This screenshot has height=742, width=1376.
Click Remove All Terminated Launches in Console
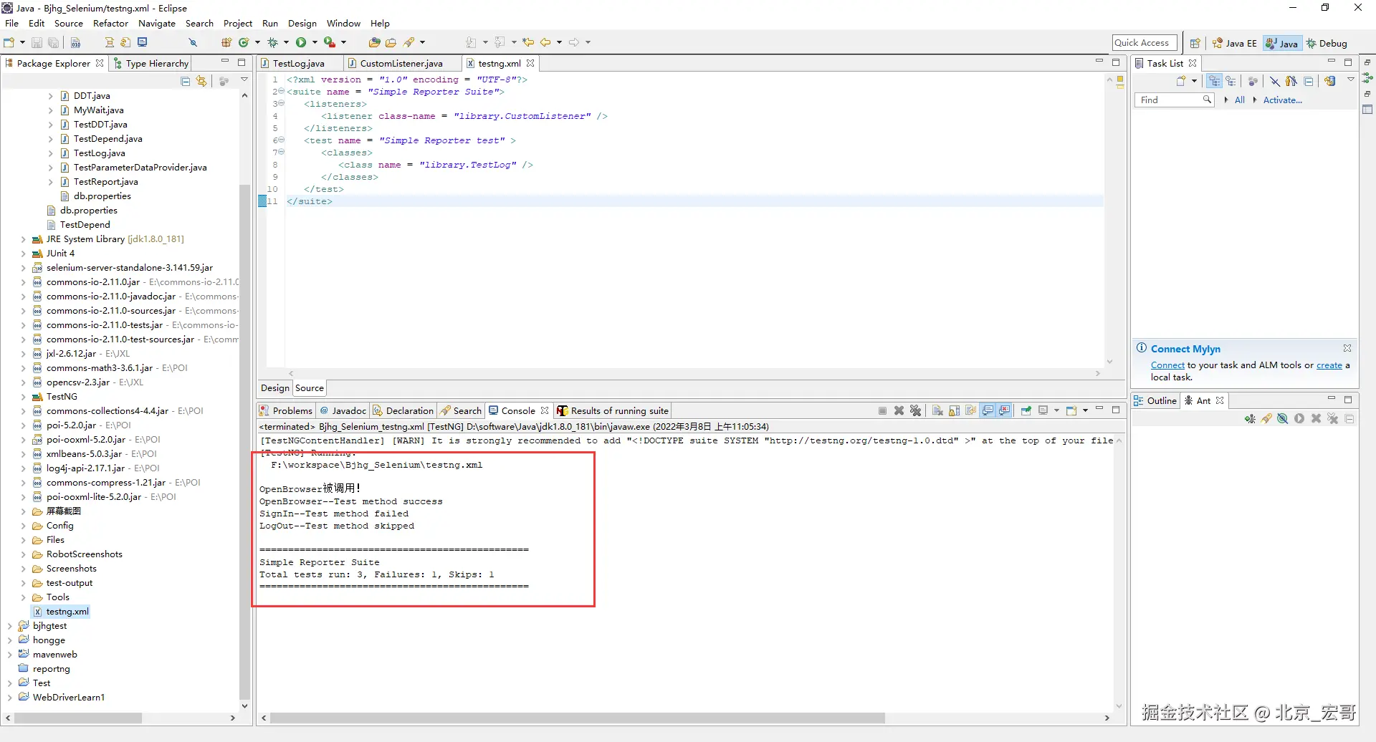point(915,410)
